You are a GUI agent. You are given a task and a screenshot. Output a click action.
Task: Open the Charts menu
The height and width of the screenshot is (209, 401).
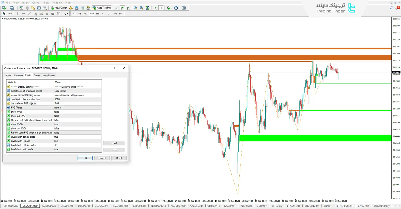36,3
